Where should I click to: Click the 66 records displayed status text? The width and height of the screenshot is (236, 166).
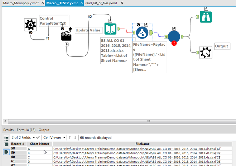(96, 138)
